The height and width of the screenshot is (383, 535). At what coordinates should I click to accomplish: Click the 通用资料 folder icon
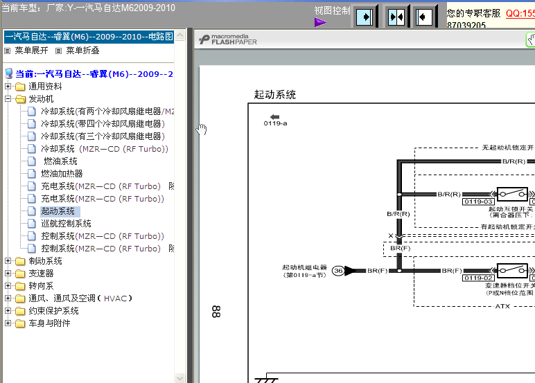click(21, 87)
